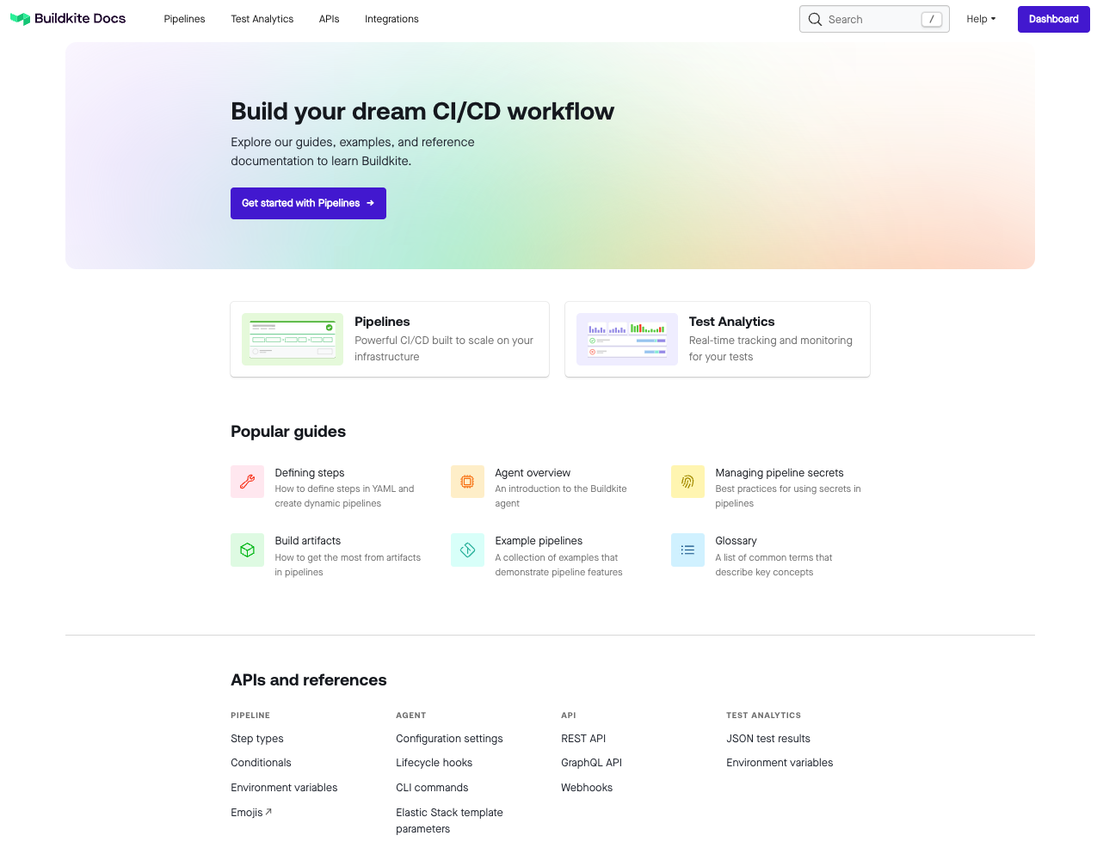Open Elastic Stack template parameters link

pyautogui.click(x=449, y=820)
